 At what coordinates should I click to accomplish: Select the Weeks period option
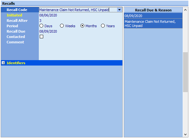[62, 26]
